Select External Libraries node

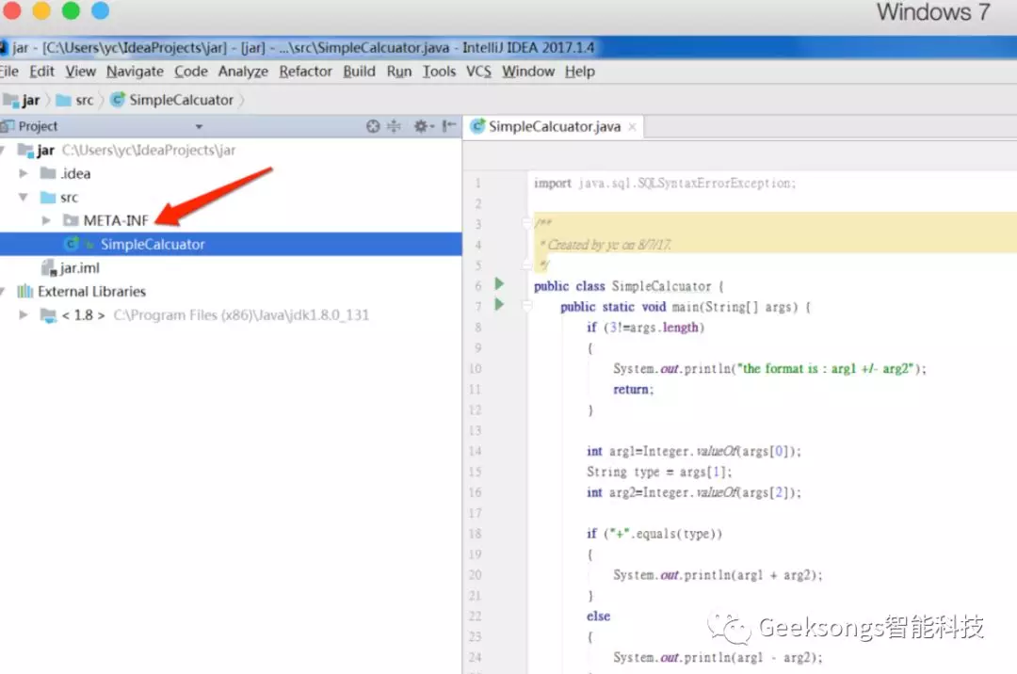pyautogui.click(x=91, y=292)
